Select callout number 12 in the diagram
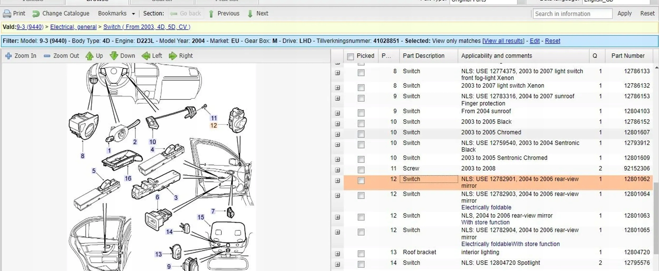Screen dimensions: 659x271 [x=214, y=126]
